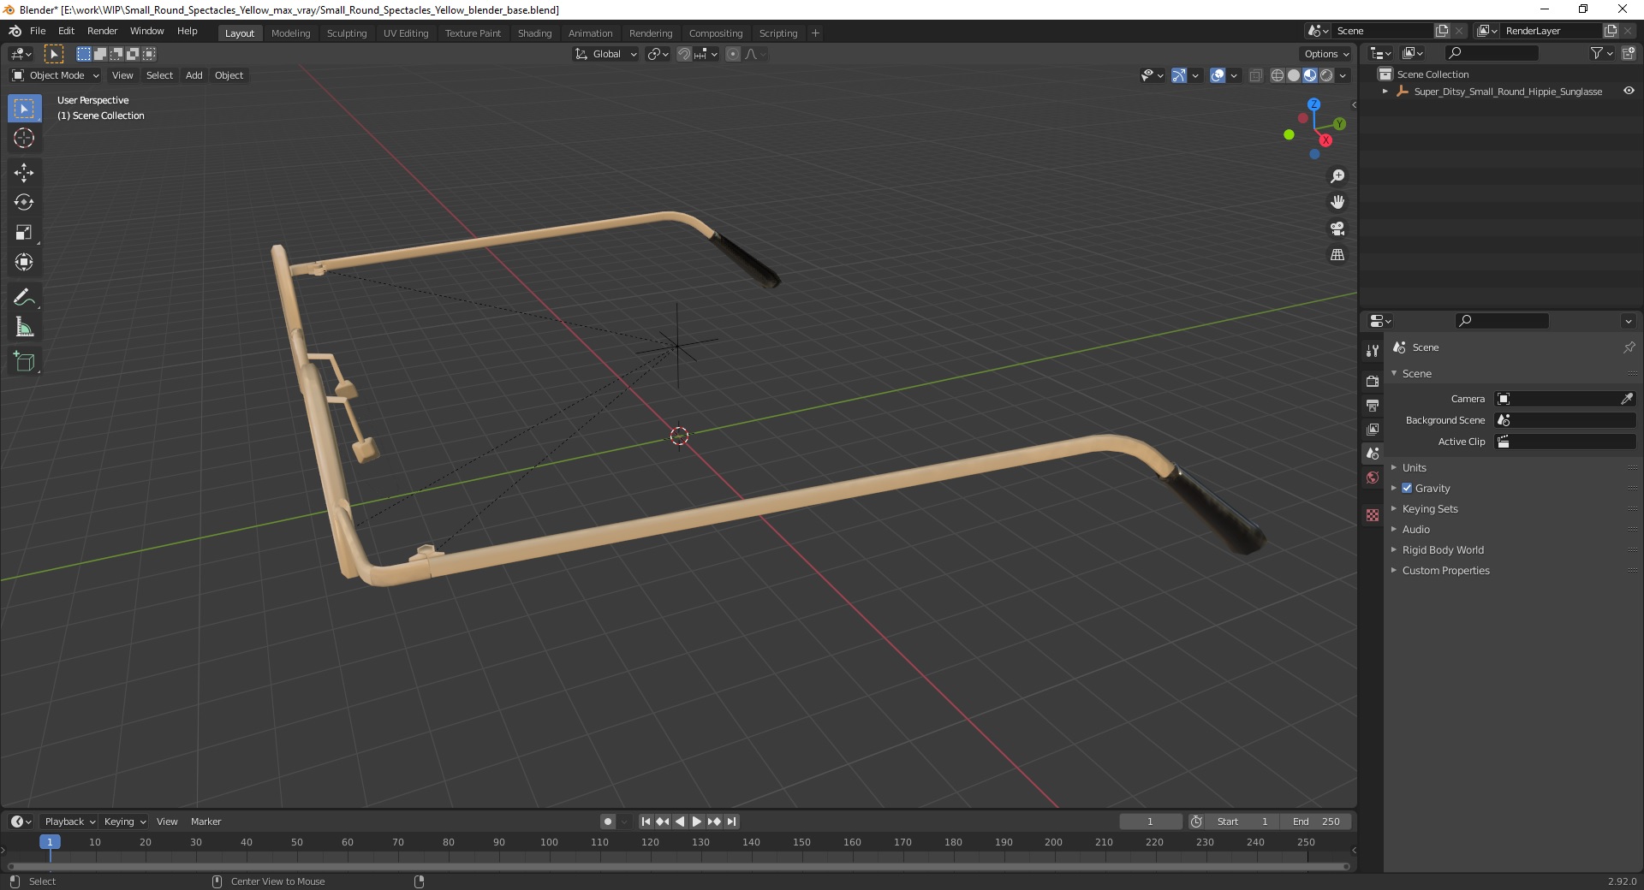
Task: Toggle the snap magnet button
Action: [x=683, y=54]
